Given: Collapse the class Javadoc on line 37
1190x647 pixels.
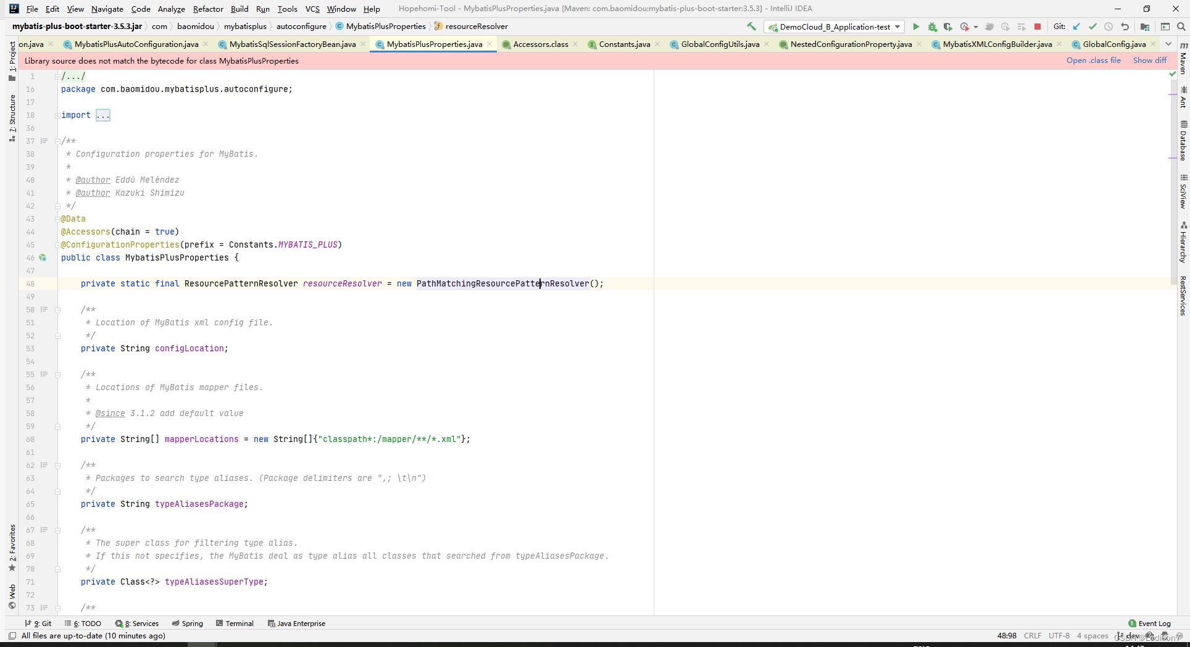Looking at the screenshot, I should coord(57,141).
